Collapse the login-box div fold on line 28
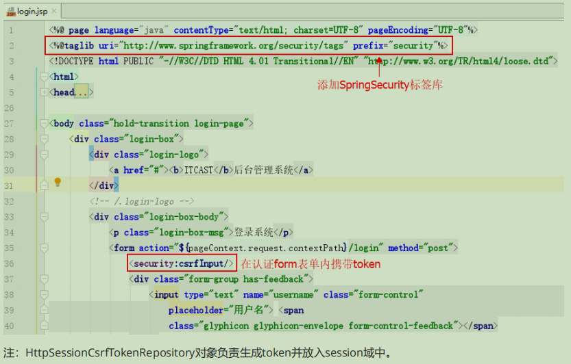This screenshot has width=571, height=364. 44,139
